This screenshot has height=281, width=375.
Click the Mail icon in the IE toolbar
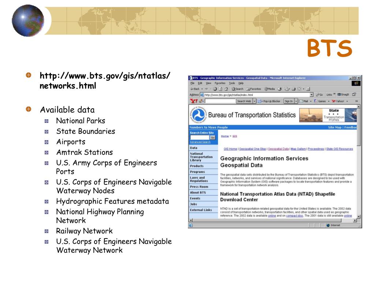pyautogui.click(x=286, y=89)
